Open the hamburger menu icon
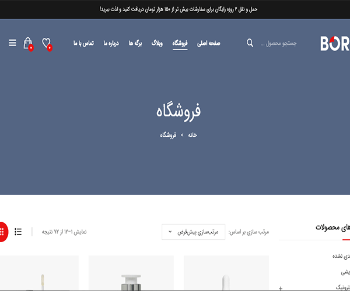The image size is (350, 291). 12,43
